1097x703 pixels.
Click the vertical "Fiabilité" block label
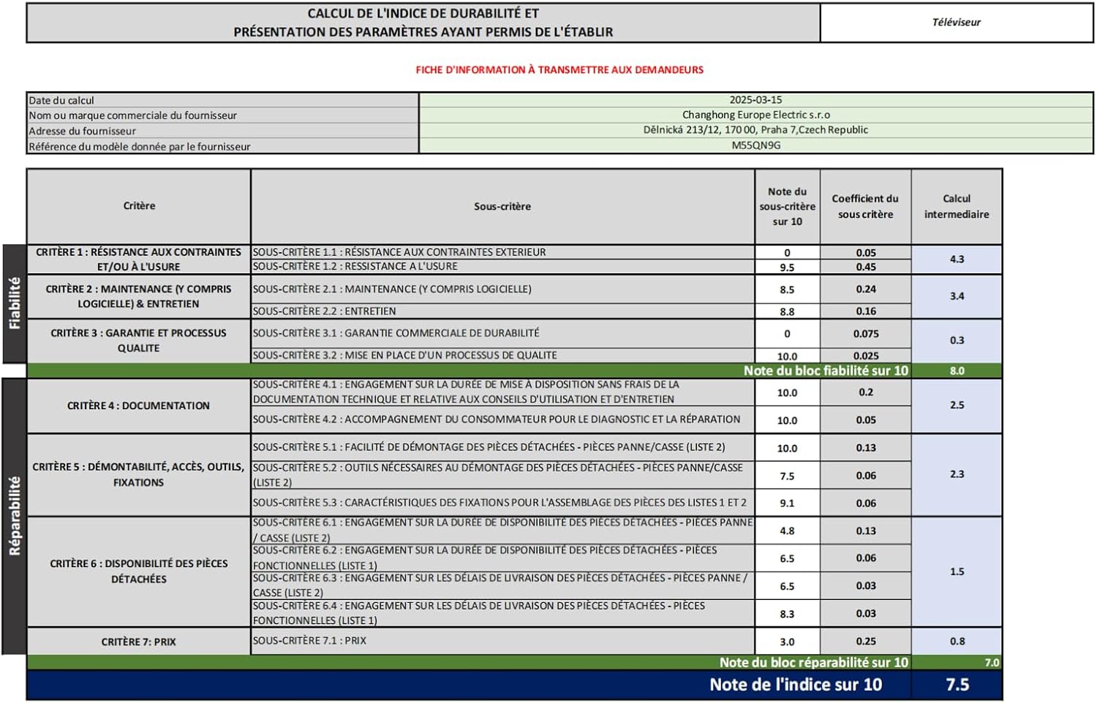click(15, 303)
